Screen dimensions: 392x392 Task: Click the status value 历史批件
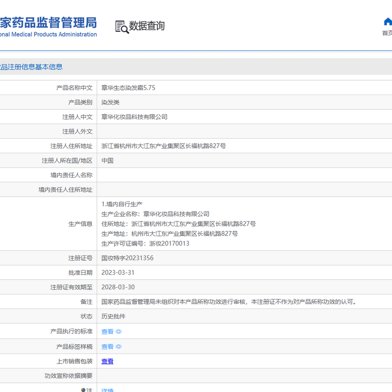(x=113, y=317)
